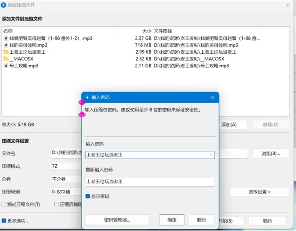The height and width of the screenshot is (231, 296).
Task: Click the audio icon of 母上攻略.mp3
Action: (6, 66)
